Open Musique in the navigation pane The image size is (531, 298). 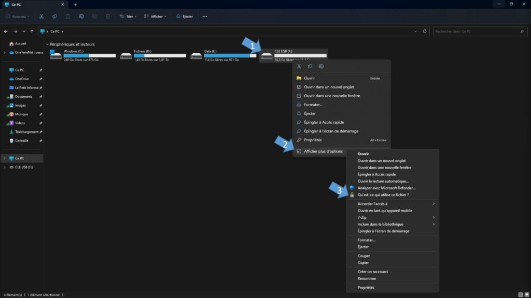tap(22, 114)
